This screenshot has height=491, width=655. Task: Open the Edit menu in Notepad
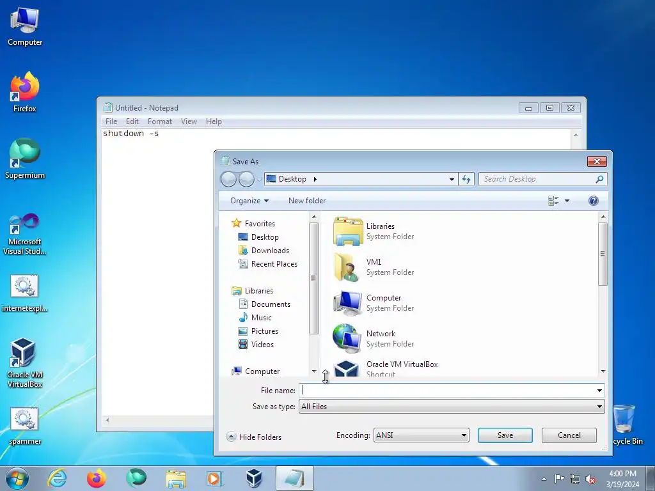[x=132, y=121]
